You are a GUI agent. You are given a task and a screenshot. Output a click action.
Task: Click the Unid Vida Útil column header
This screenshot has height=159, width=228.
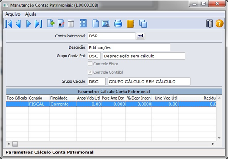tap(165, 98)
